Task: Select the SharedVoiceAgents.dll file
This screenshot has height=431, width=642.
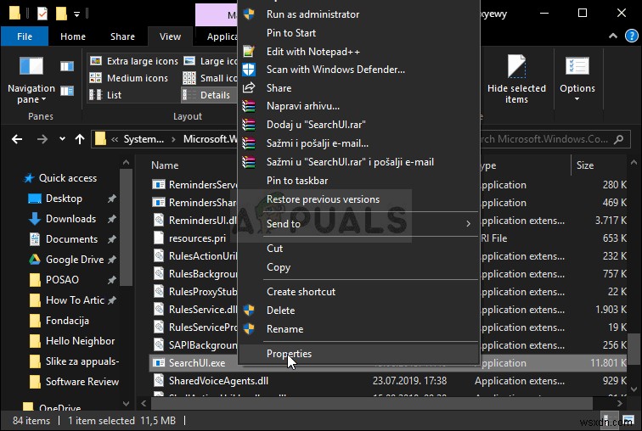Action: pos(218,381)
